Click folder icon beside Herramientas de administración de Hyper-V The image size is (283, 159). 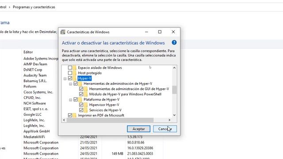[x=80, y=83]
